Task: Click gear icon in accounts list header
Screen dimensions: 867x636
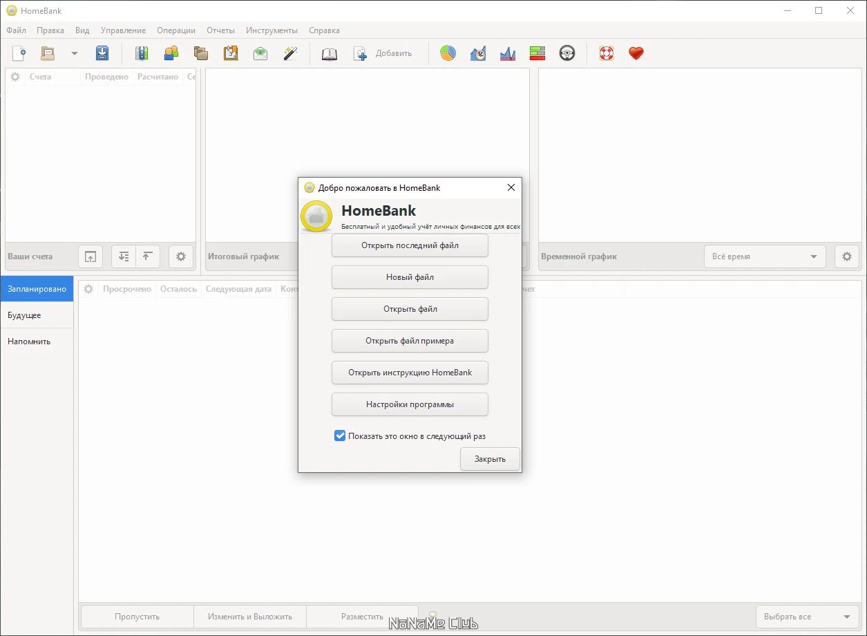Action: [x=15, y=77]
